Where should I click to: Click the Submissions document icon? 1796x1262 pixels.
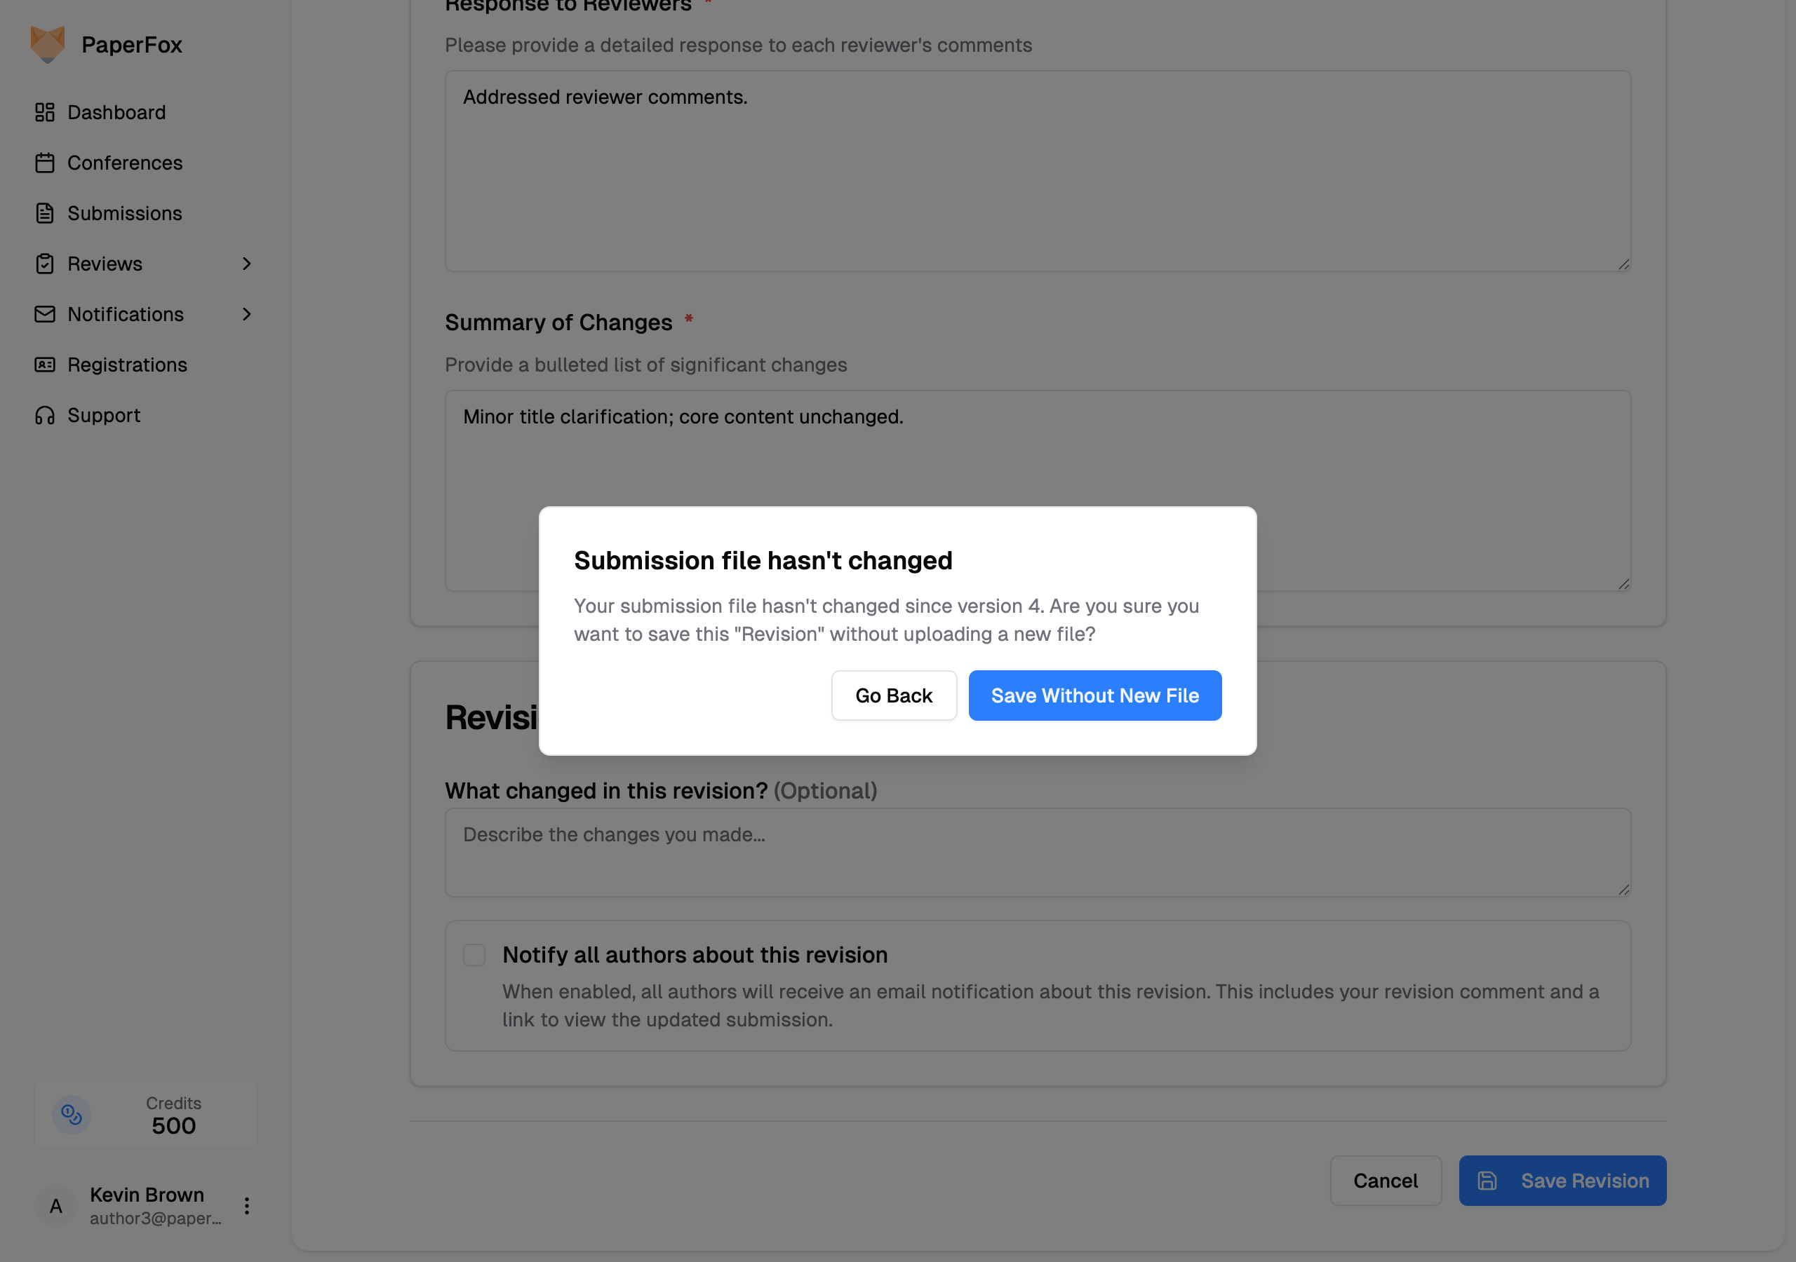[x=45, y=212]
